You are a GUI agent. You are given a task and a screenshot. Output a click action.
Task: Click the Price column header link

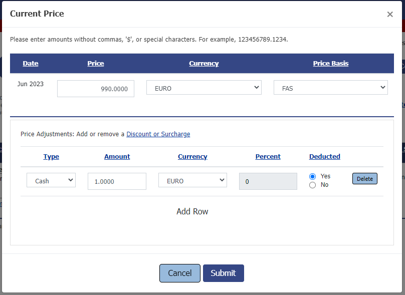[x=96, y=64]
